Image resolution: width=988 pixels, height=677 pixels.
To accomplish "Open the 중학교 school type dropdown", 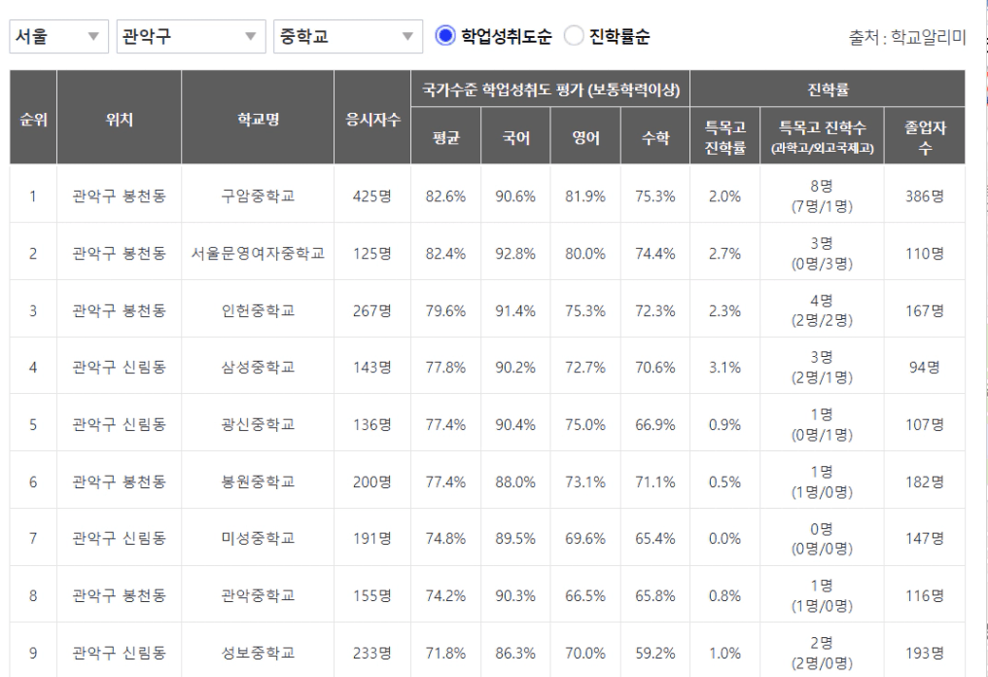I will click(x=348, y=36).
